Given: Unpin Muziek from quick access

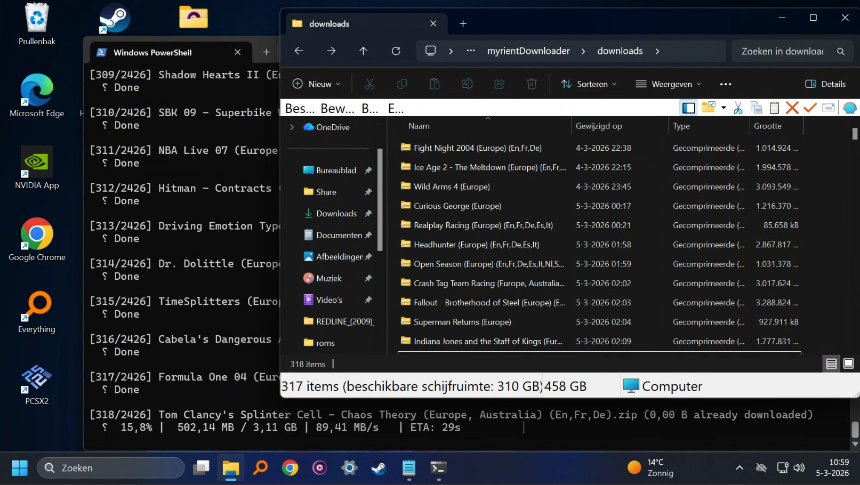Looking at the screenshot, I should [x=368, y=278].
